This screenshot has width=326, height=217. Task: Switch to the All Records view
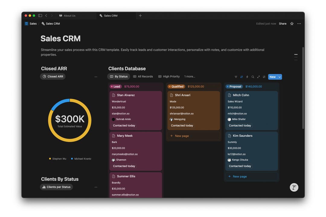143,77
